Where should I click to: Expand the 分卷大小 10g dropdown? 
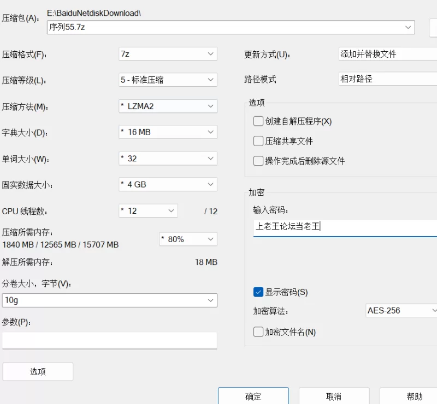[110, 300]
